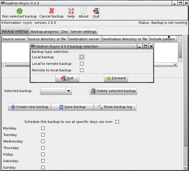The image size is (189, 171).
Task: Check the Friday checkbox
Action: tap(43, 154)
